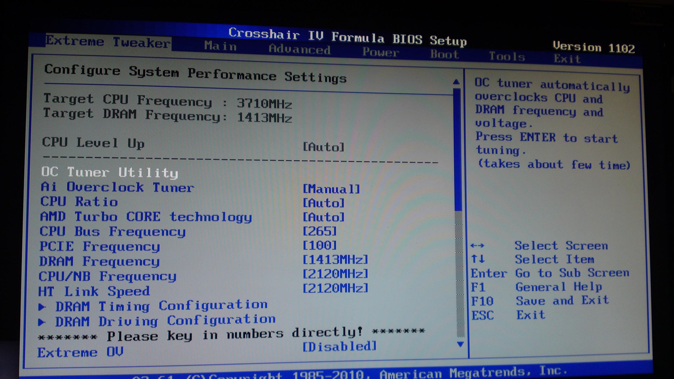Open the Tools tab

[x=507, y=56]
